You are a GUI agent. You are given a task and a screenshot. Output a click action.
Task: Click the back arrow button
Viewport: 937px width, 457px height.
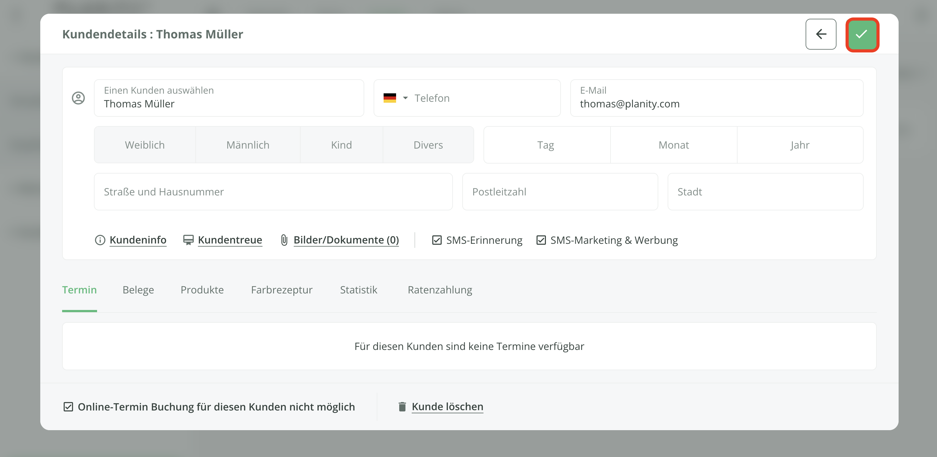pyautogui.click(x=821, y=34)
